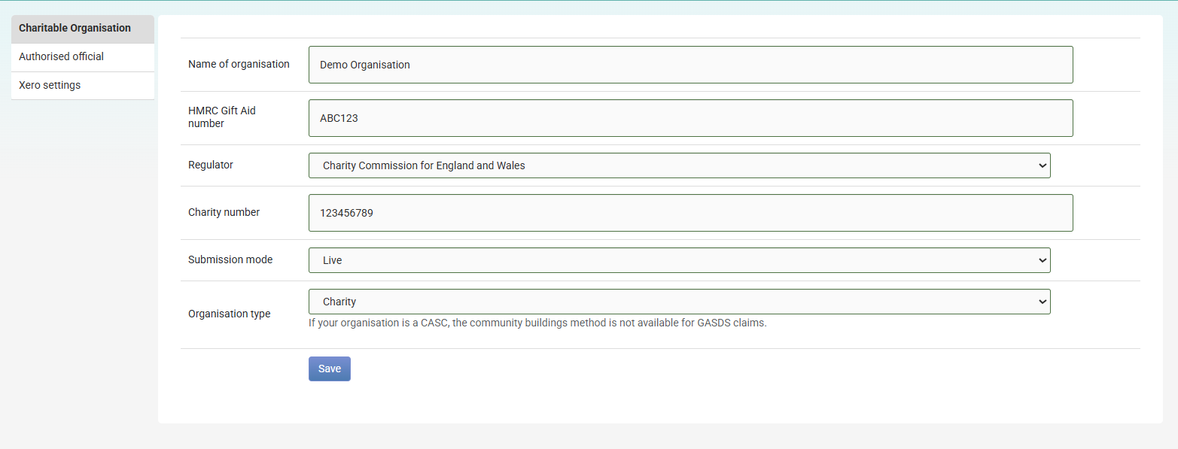Open the Submission mode dropdown set to Live

pos(679,260)
